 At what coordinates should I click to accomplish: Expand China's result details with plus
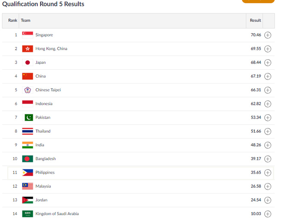[268, 76]
